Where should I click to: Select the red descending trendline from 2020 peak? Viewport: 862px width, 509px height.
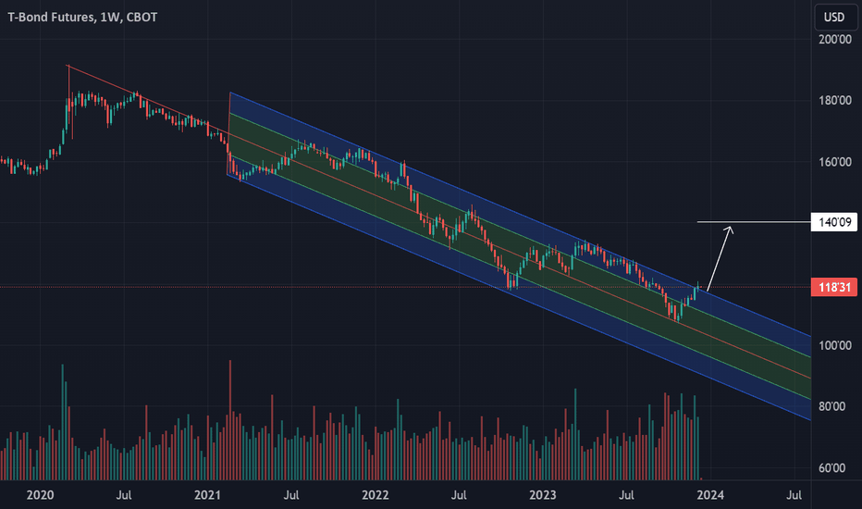click(148, 101)
